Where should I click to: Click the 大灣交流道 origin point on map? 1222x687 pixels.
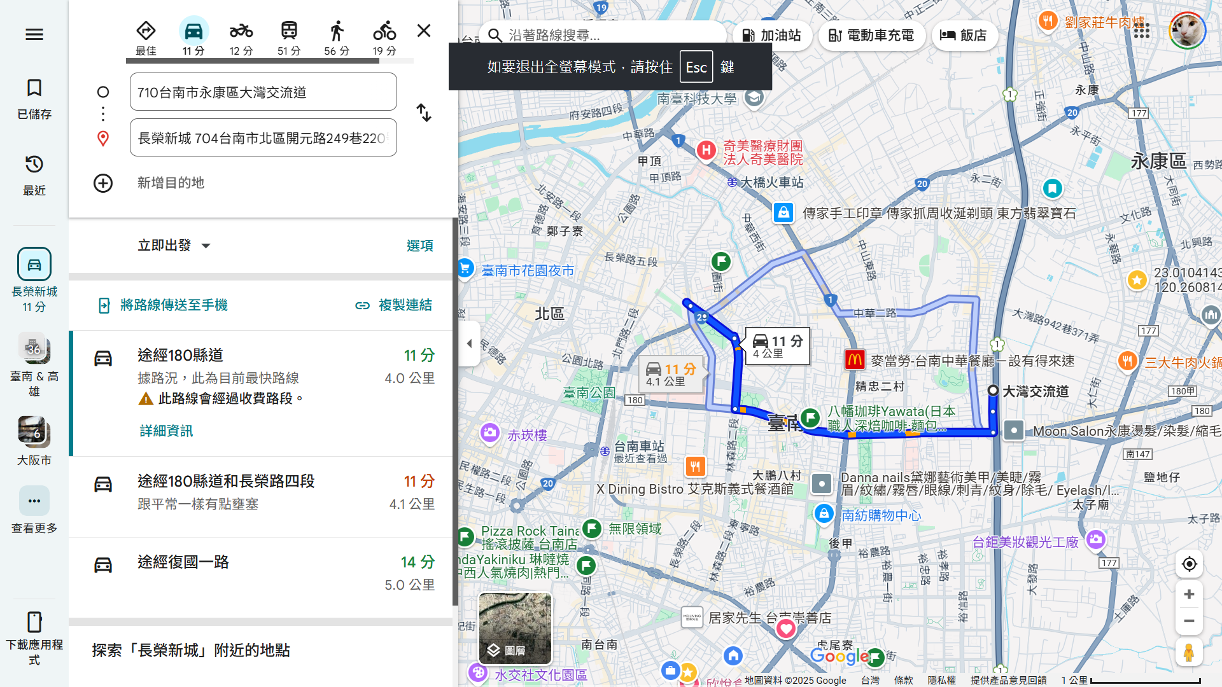pos(993,390)
